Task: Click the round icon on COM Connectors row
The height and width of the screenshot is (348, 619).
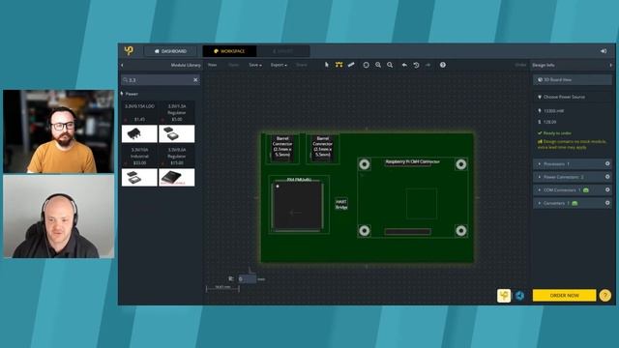Action: pyautogui.click(x=607, y=189)
